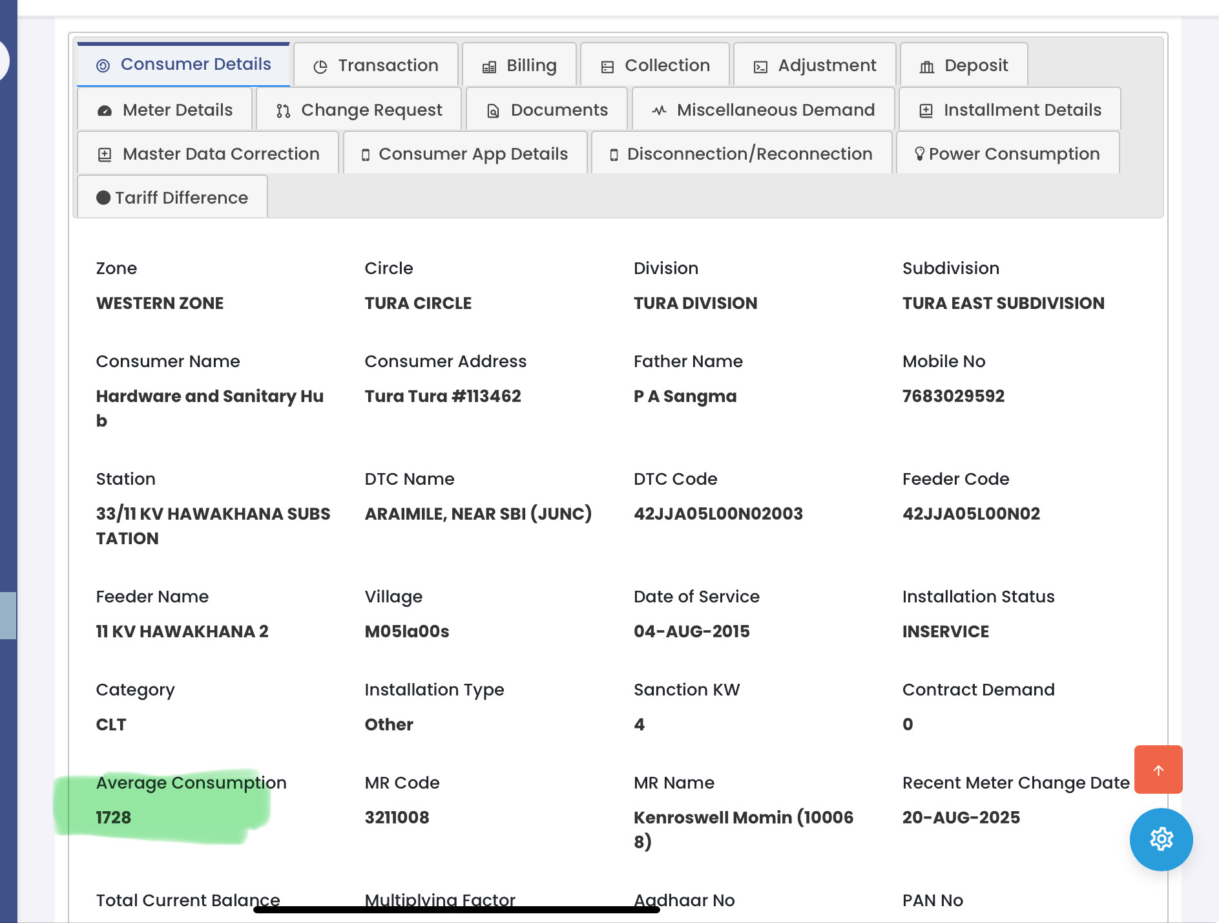The height and width of the screenshot is (923, 1219).
Task: Open the Disconnection/Reconnection tab
Action: [742, 154]
